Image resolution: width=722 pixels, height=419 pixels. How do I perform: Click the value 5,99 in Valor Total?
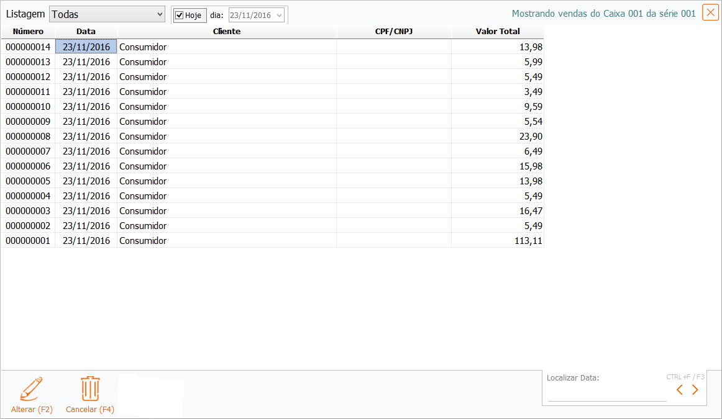click(x=533, y=61)
